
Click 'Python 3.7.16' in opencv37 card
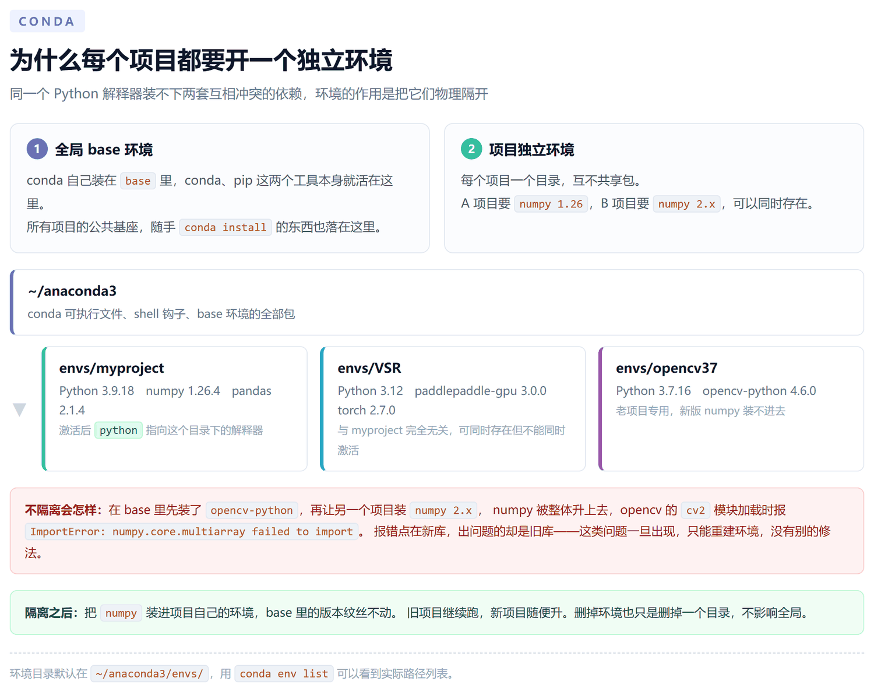click(653, 391)
